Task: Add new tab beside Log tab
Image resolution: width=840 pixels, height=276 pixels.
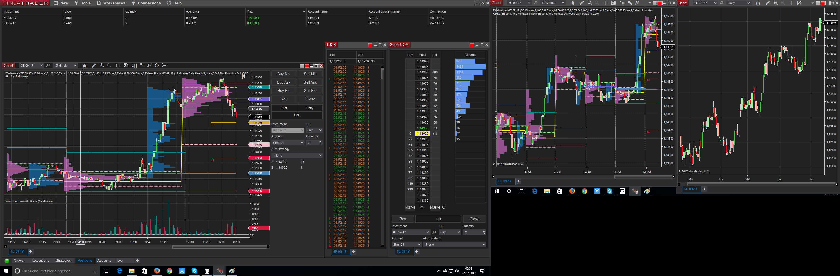Action: pyautogui.click(x=137, y=261)
